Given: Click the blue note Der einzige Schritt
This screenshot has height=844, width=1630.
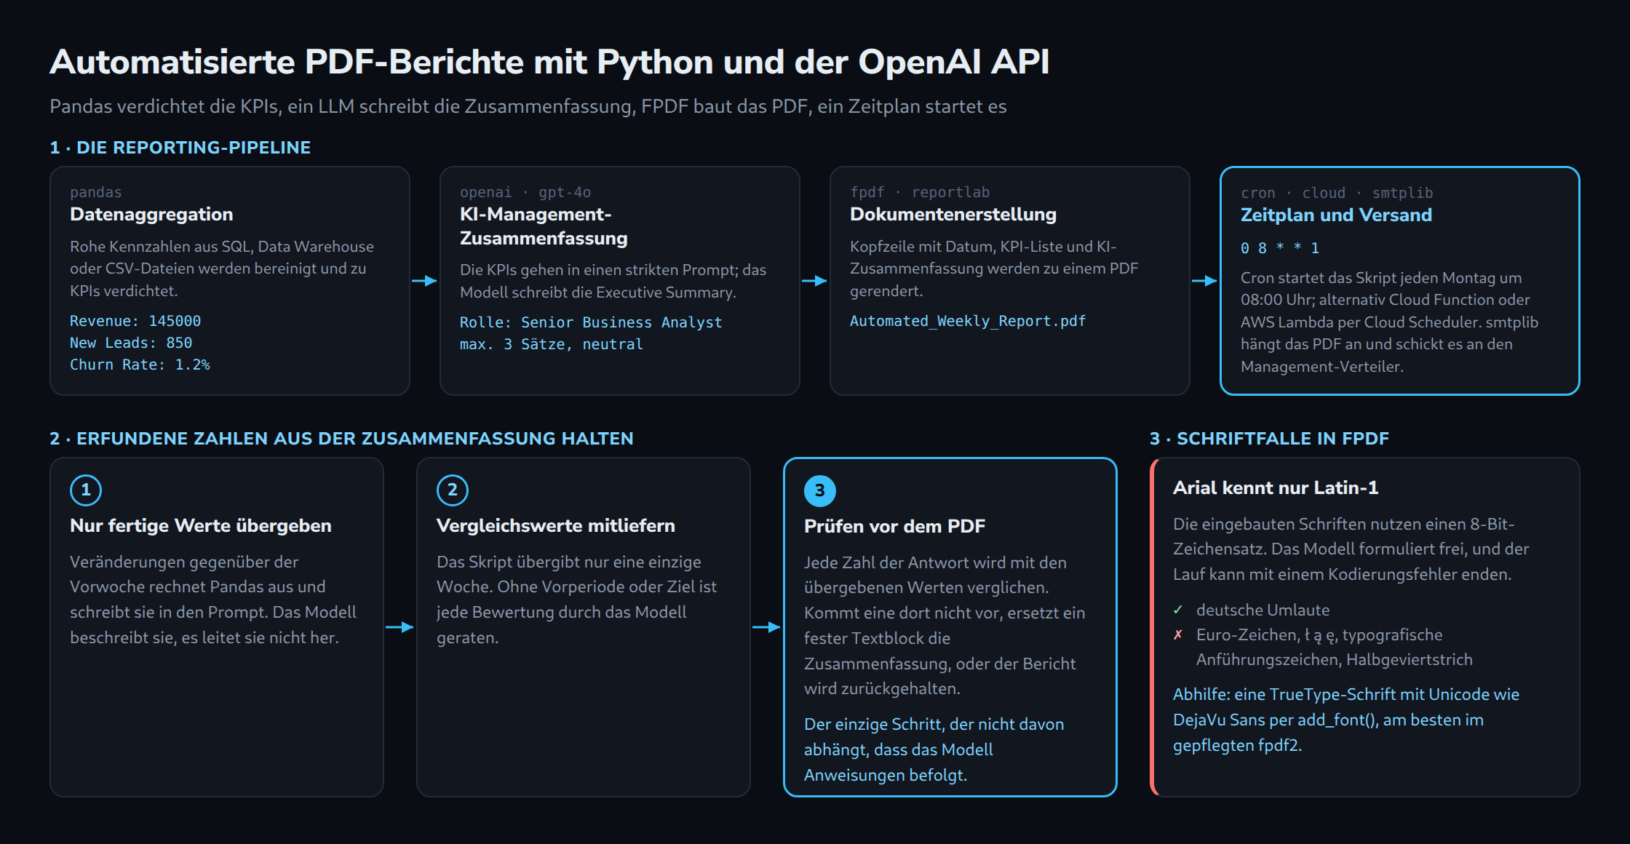Looking at the screenshot, I should [x=934, y=749].
